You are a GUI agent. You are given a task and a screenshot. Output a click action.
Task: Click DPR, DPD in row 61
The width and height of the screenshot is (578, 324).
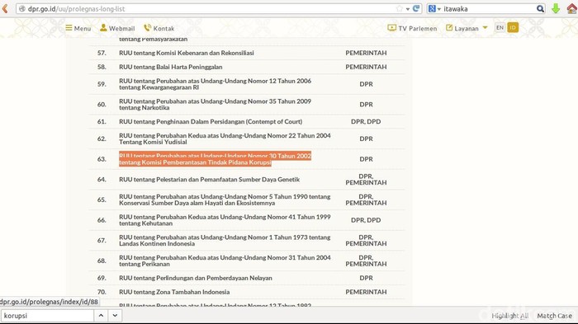pos(366,121)
